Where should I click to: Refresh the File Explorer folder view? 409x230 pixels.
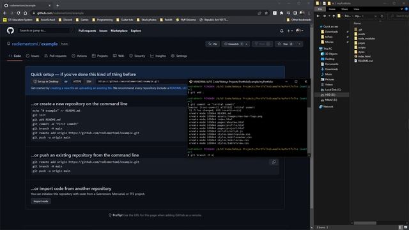point(382,16)
